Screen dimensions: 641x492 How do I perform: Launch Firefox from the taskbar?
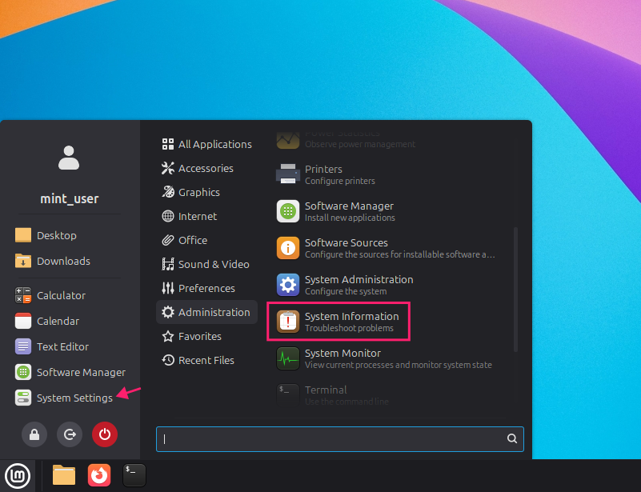click(99, 475)
